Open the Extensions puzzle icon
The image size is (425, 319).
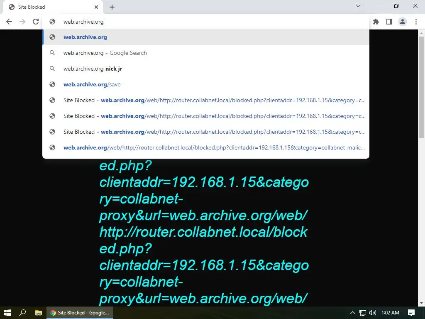pyautogui.click(x=376, y=22)
